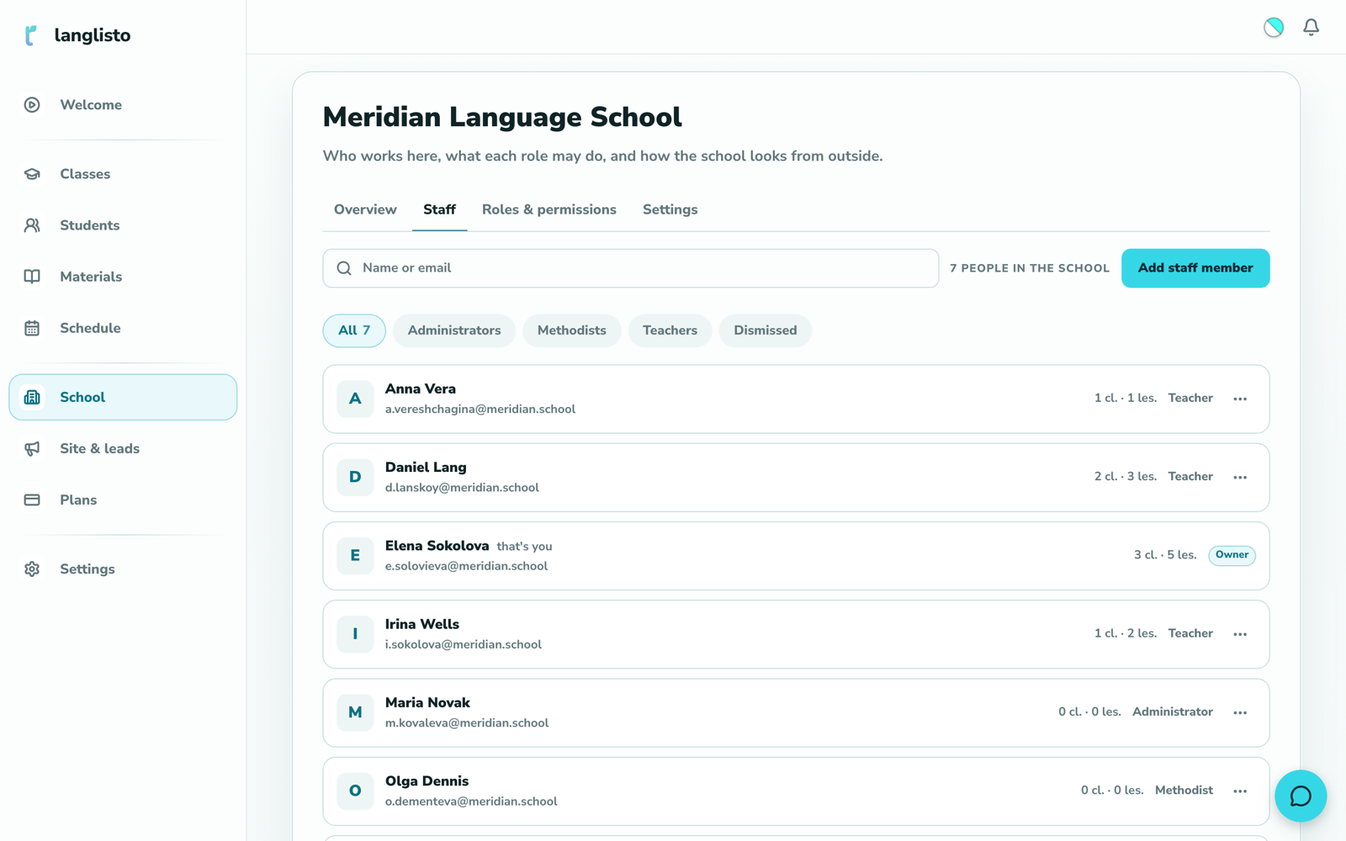The height and width of the screenshot is (841, 1346).
Task: Switch to the Staff tab
Action: pyautogui.click(x=439, y=209)
